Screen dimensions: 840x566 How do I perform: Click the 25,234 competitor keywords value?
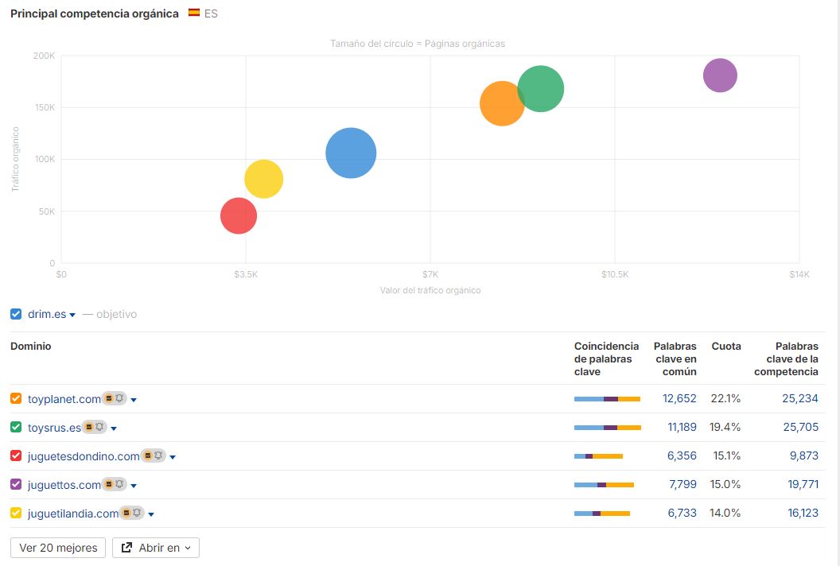[x=799, y=399]
